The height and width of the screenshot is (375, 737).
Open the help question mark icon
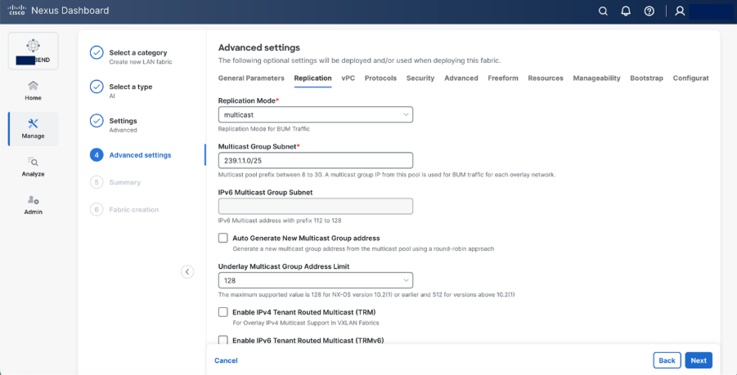point(649,11)
